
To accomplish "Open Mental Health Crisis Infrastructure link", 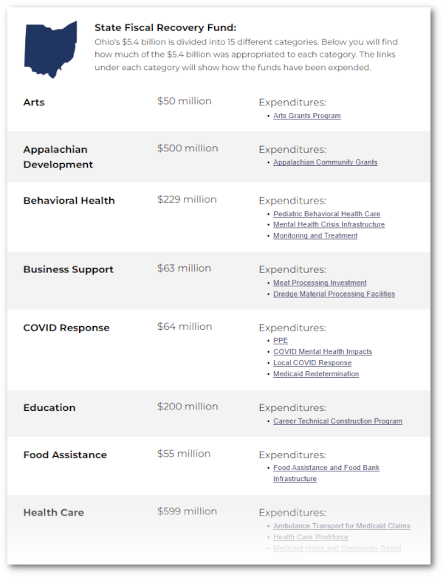I will tap(329, 224).
